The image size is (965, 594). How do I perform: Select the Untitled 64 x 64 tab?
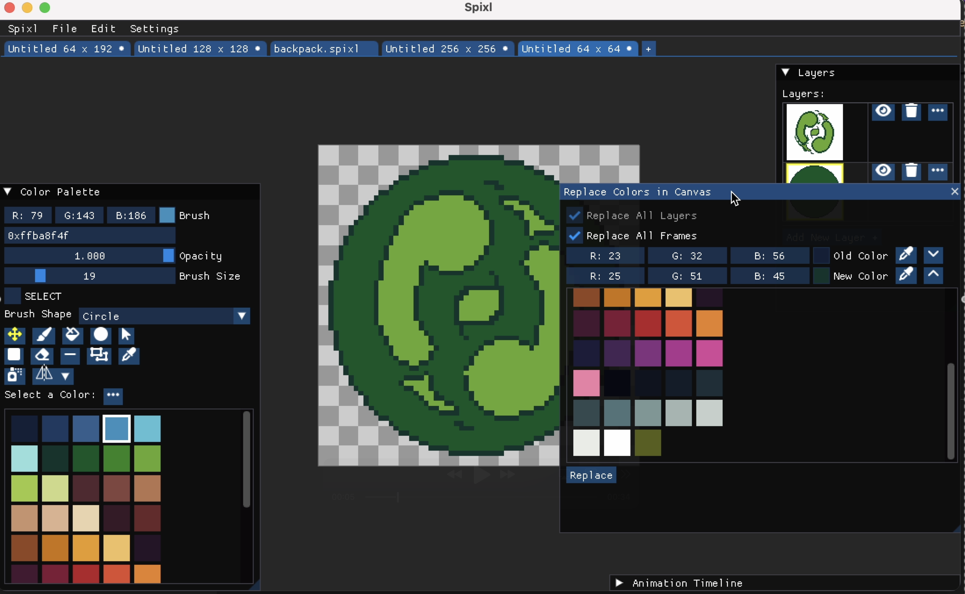click(x=577, y=49)
